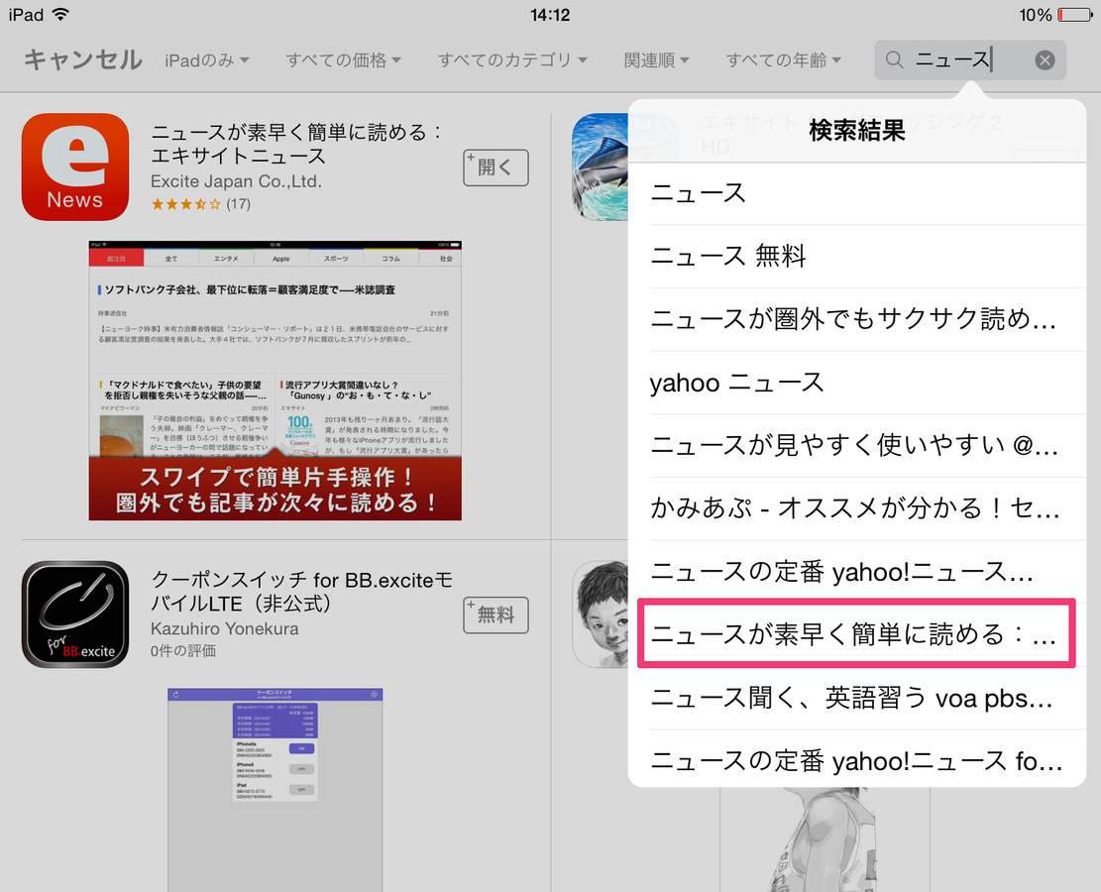
Task: Open the iPadのみ device filter dropdown
Action: (206, 60)
